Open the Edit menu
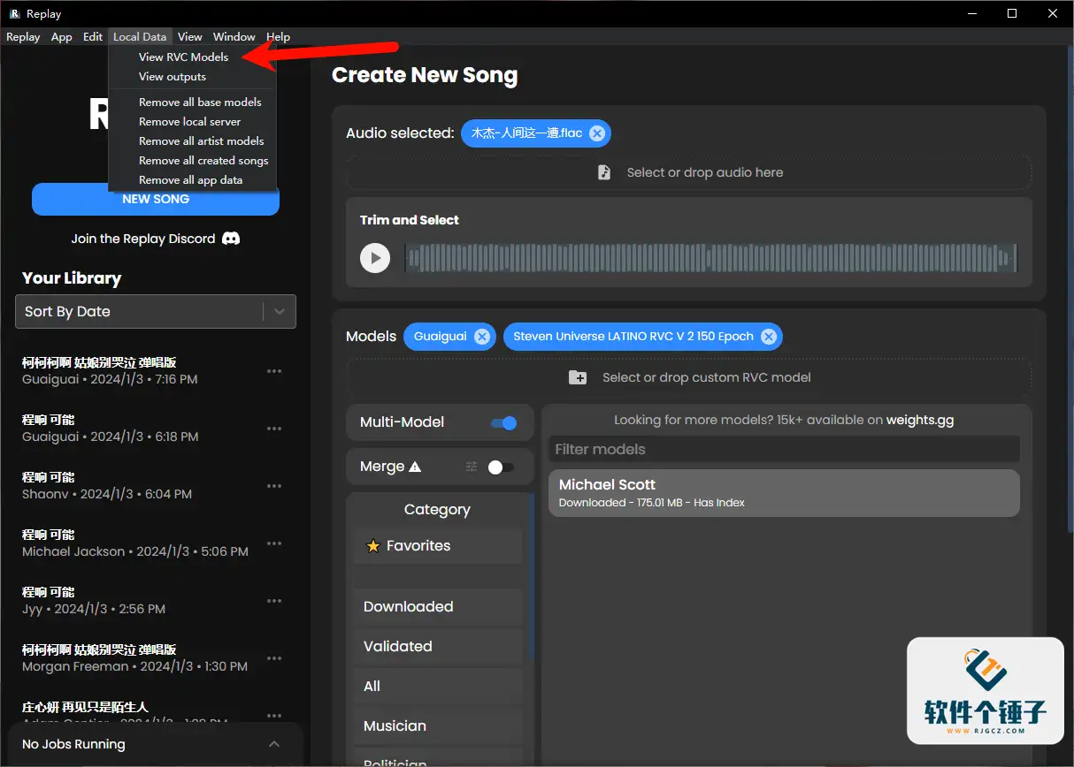 click(93, 37)
